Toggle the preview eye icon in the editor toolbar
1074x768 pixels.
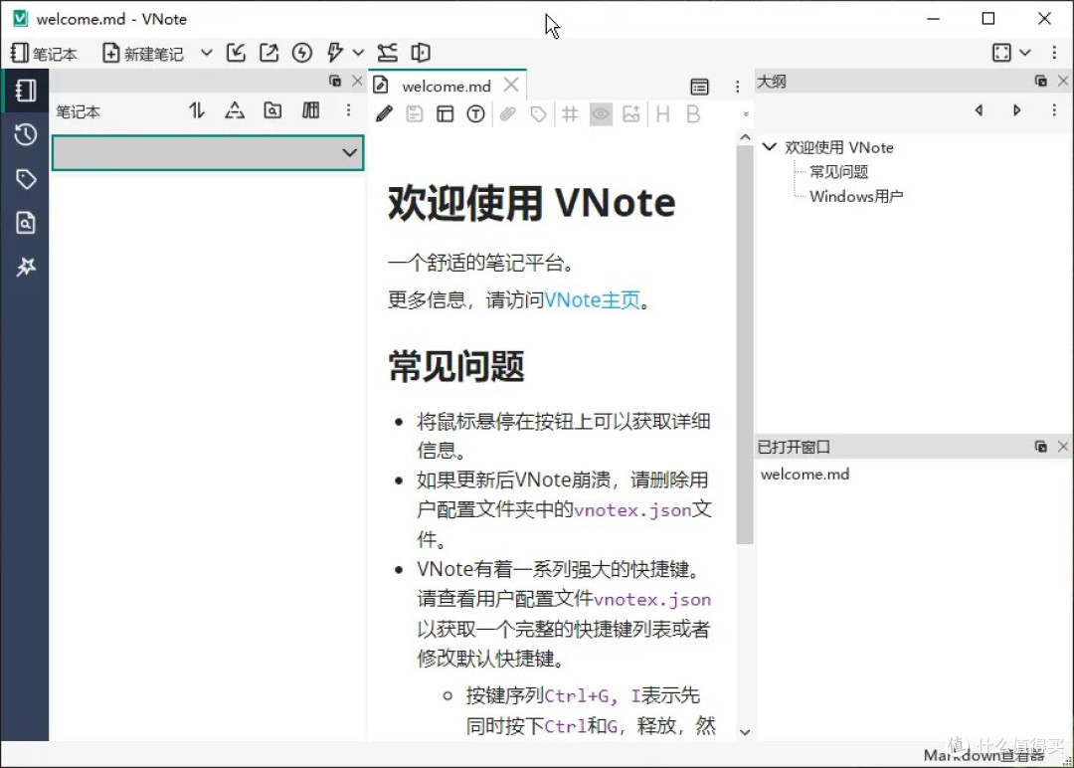click(x=601, y=113)
